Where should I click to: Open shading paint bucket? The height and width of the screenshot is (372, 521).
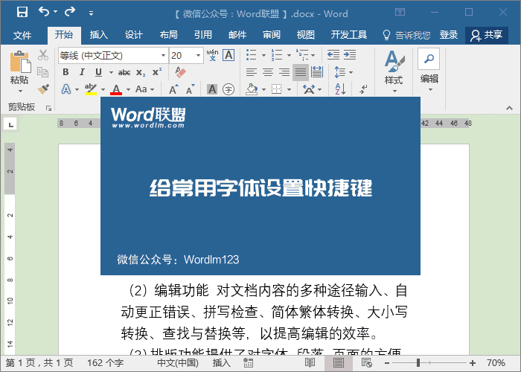252,89
